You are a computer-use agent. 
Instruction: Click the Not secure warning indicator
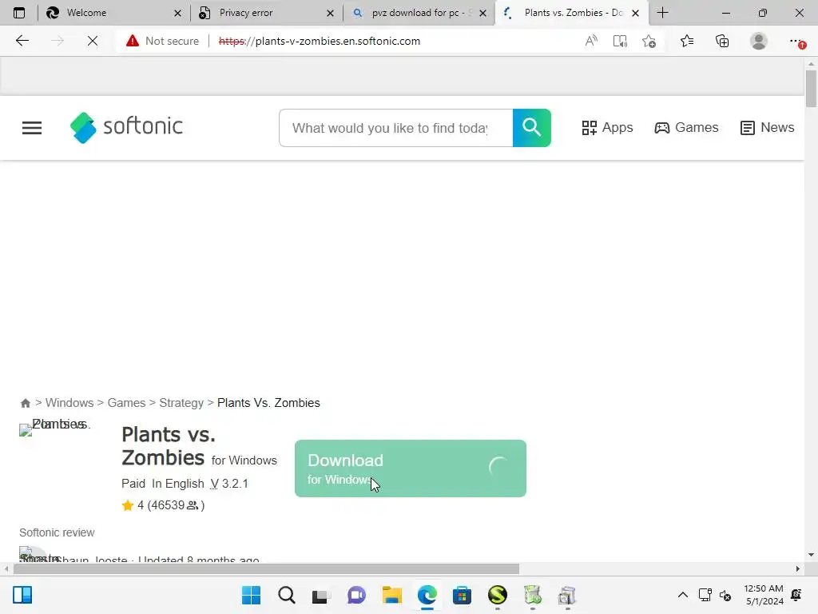click(x=162, y=41)
